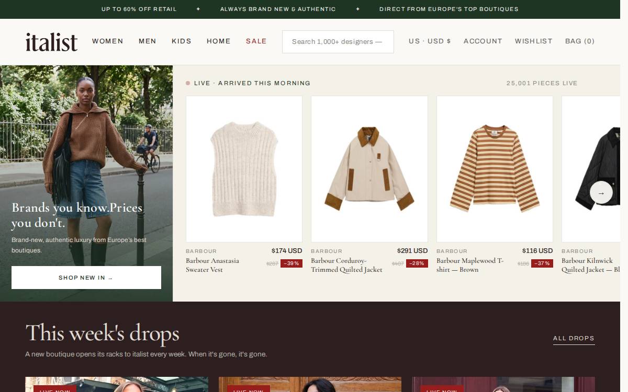Image resolution: width=628 pixels, height=392 pixels.
Task: Open the Maplewood T-shirt Brown image
Action: (495, 169)
